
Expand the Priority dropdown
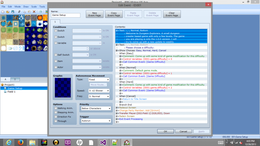point(96,108)
